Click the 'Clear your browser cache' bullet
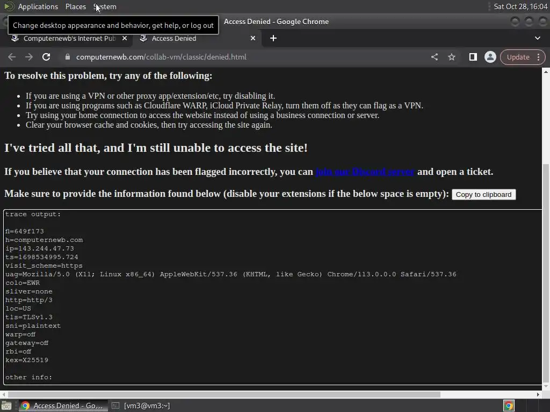550x412 pixels. [x=149, y=125]
